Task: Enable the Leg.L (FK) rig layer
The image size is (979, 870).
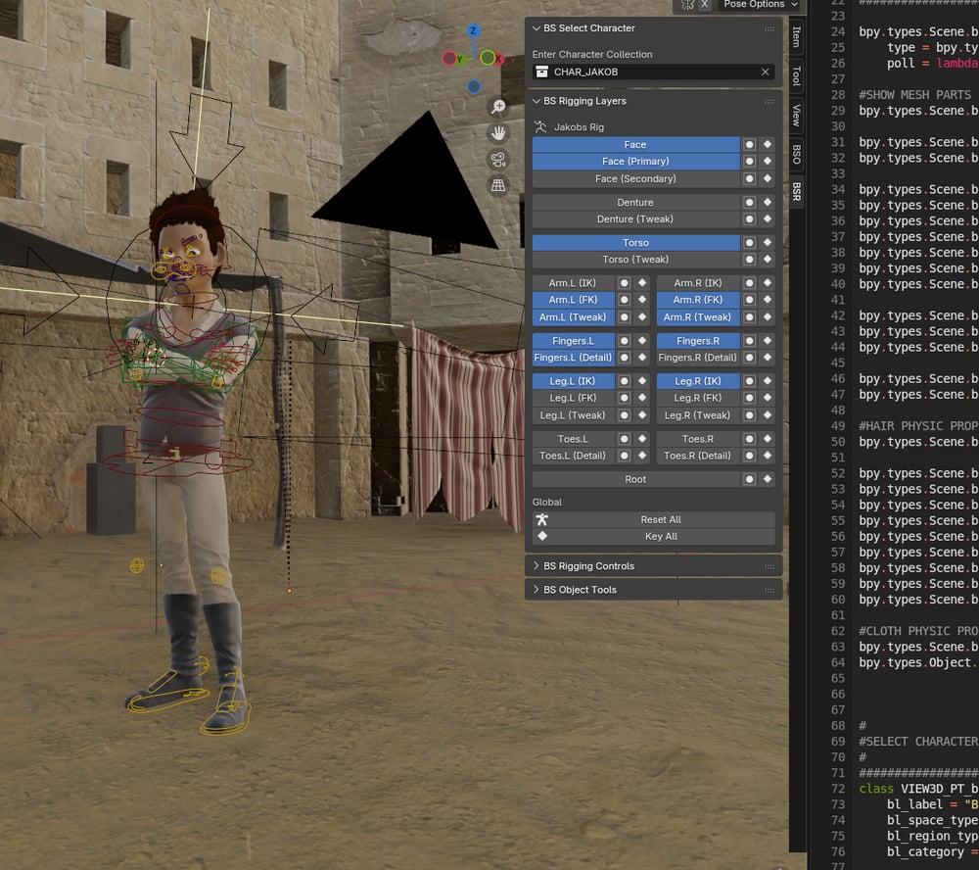Action: tap(573, 398)
